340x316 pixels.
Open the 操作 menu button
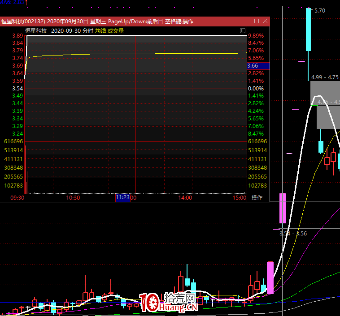pyautogui.click(x=257, y=197)
